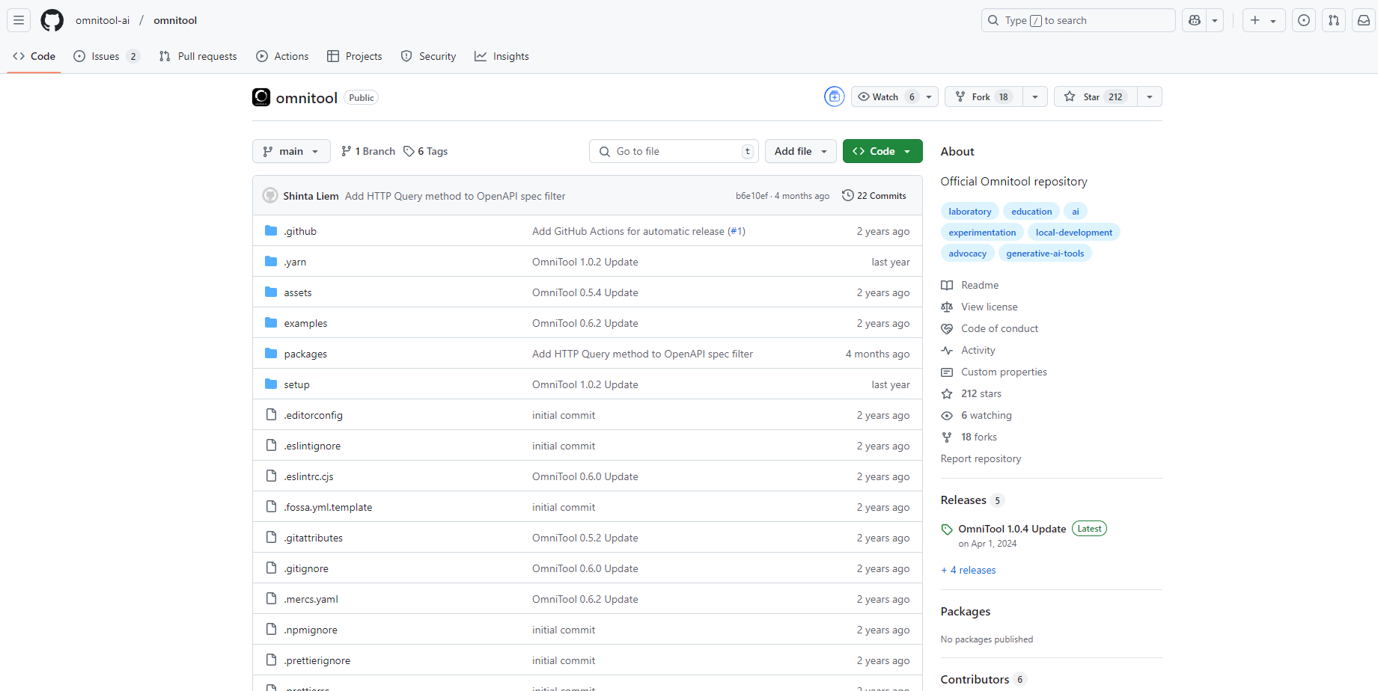Expand the main branch dropdown
The height and width of the screenshot is (691, 1378).
tap(291, 151)
